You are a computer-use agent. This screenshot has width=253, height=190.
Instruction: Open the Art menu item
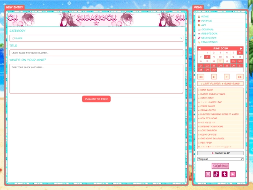[204, 25]
